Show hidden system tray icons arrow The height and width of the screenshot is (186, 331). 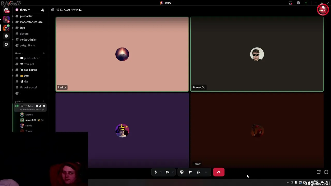click(x=288, y=183)
